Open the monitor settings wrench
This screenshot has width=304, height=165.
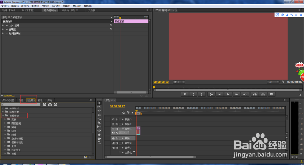pyautogui.click(x=283, y=82)
